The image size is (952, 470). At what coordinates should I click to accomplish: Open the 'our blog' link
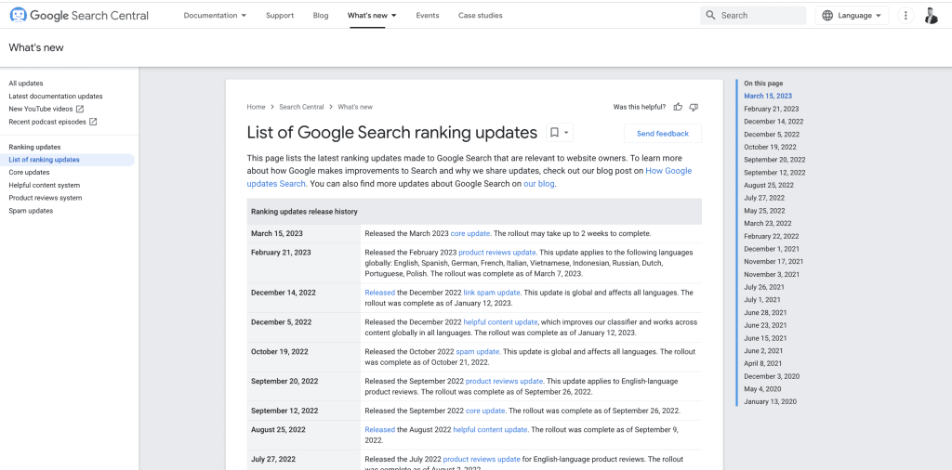click(x=539, y=184)
